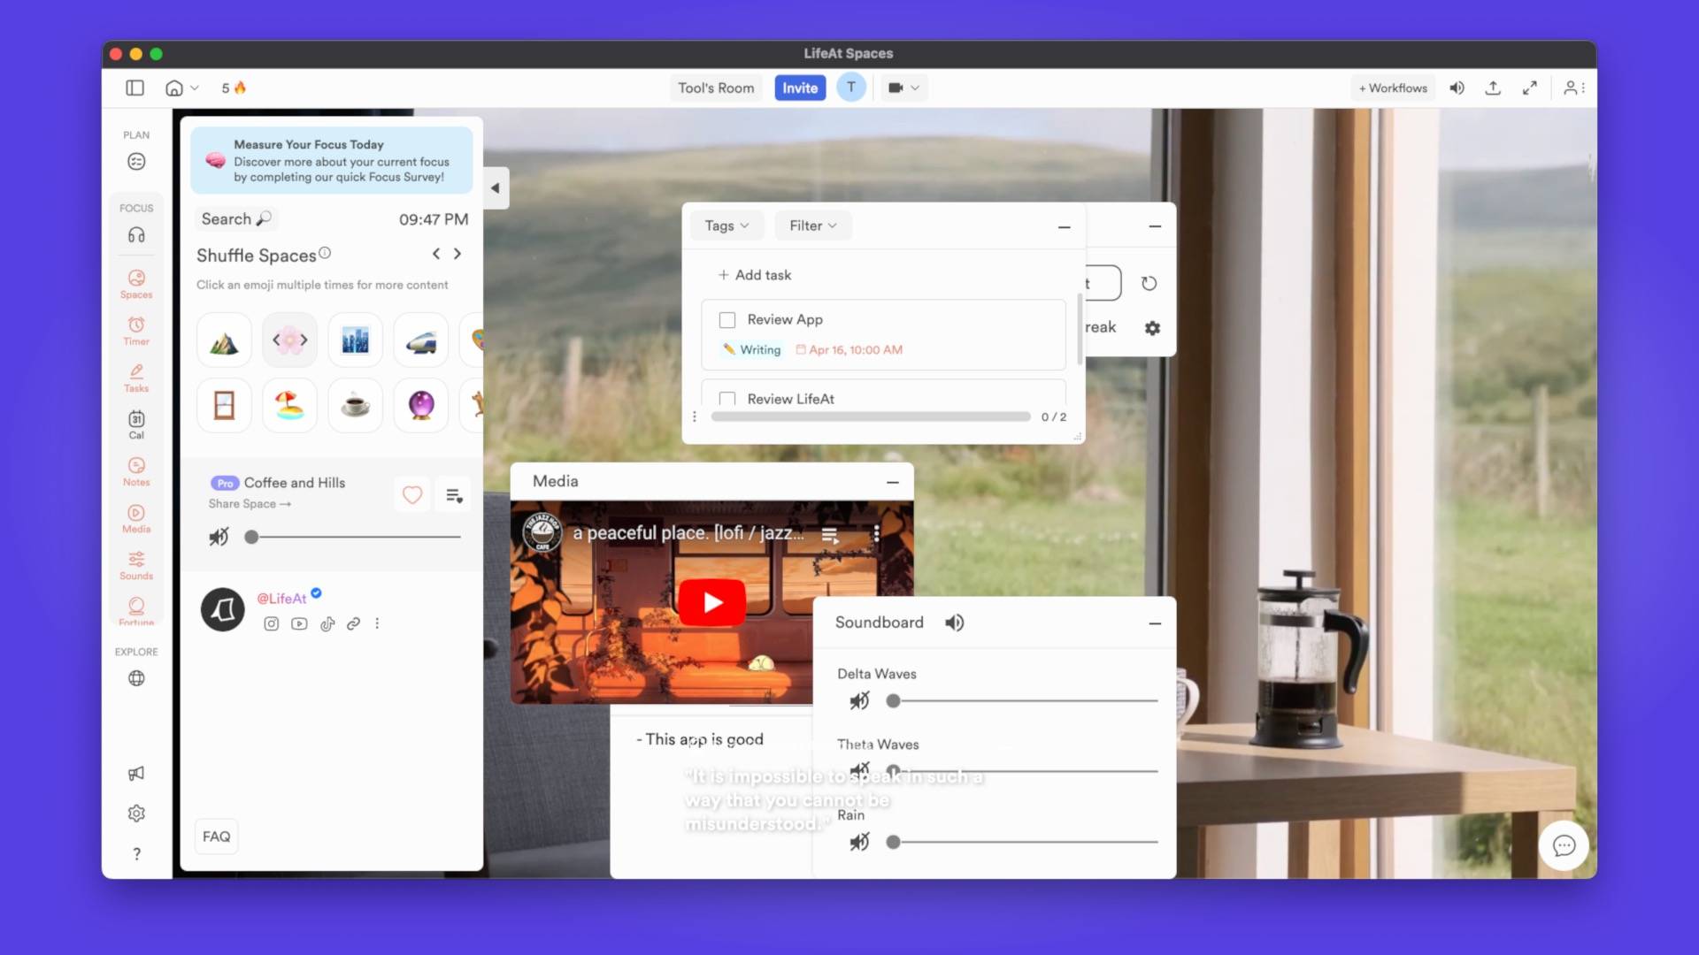Open the Notes sidebar tool
The height and width of the screenshot is (955, 1699).
(x=136, y=471)
